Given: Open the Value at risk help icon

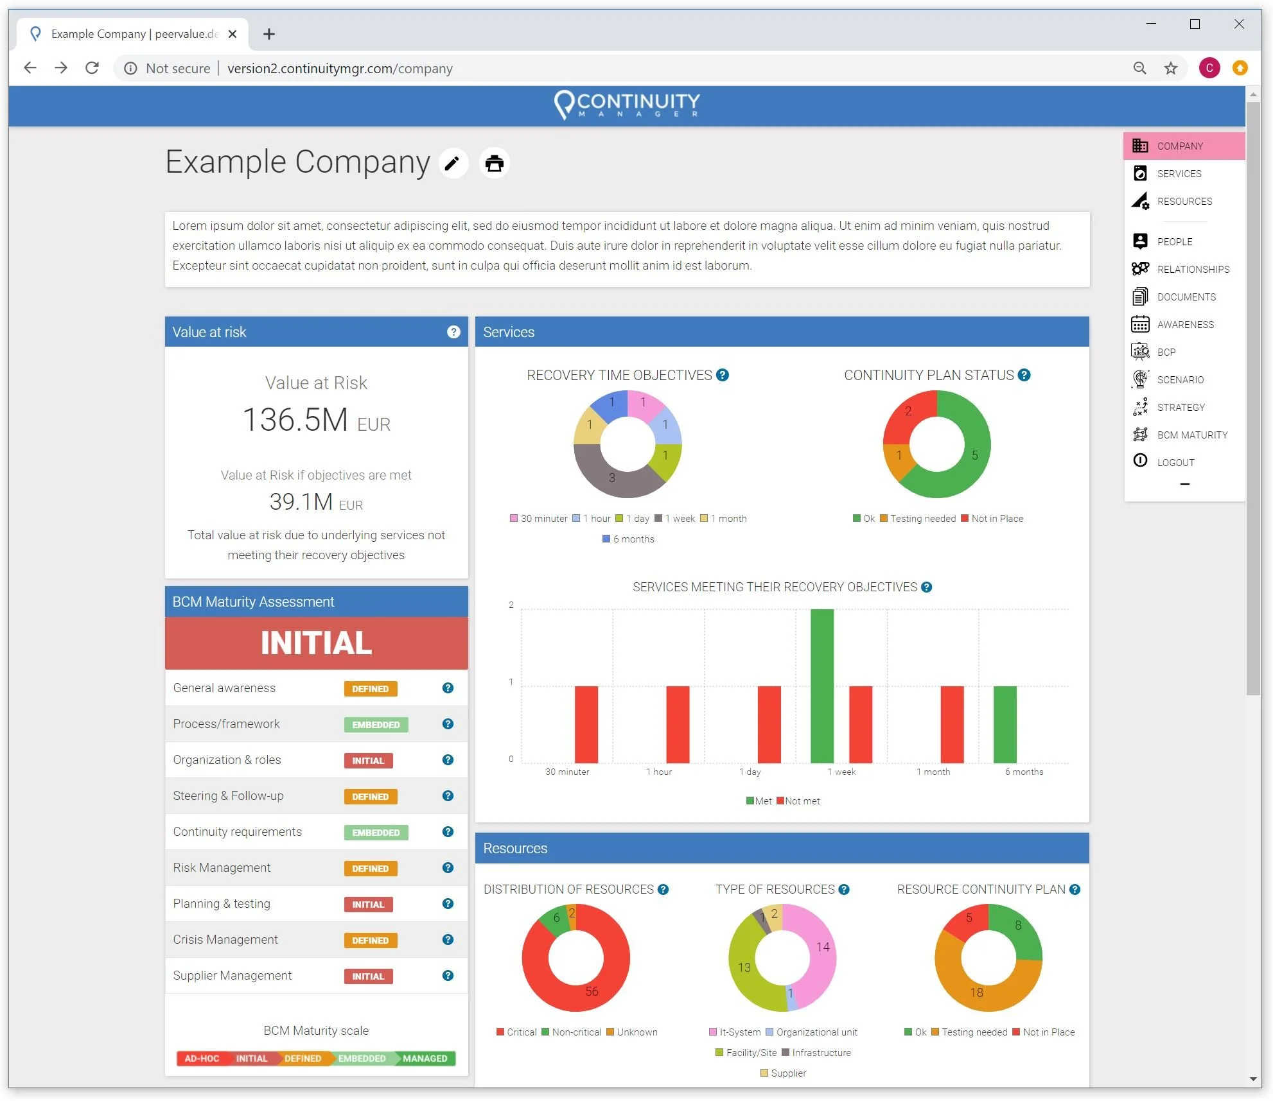Looking at the screenshot, I should point(453,332).
